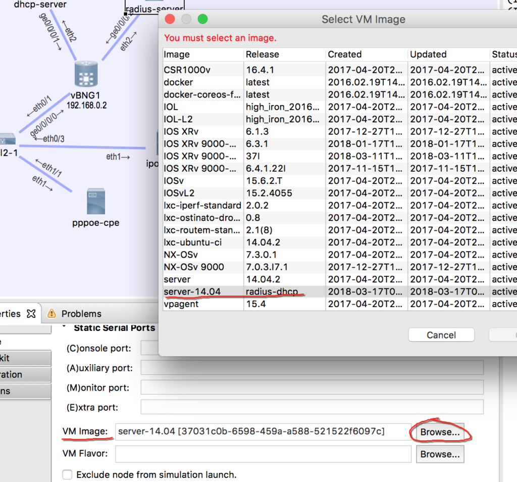Screen dimensions: 517x482
Task: Select the vpagent image row
Action: click(340, 304)
